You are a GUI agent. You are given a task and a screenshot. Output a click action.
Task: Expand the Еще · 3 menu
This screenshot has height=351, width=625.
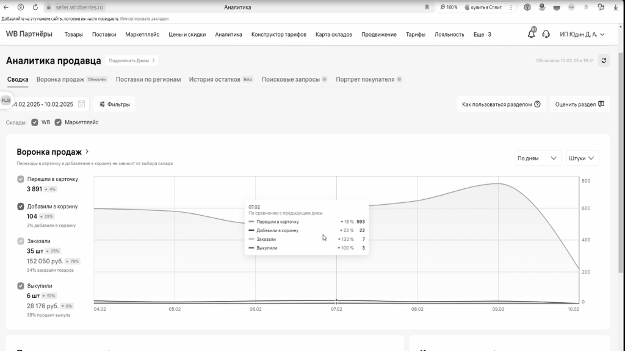[482, 35]
